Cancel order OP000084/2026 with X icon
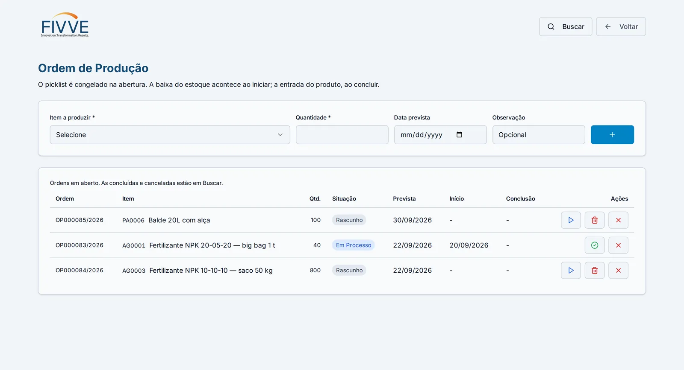 [618, 271]
